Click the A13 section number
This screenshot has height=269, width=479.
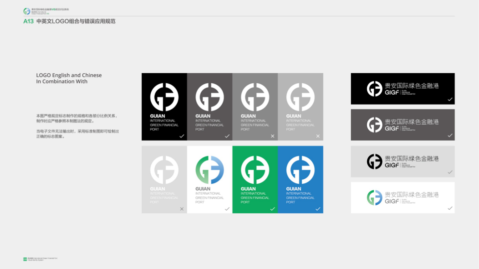pos(28,21)
